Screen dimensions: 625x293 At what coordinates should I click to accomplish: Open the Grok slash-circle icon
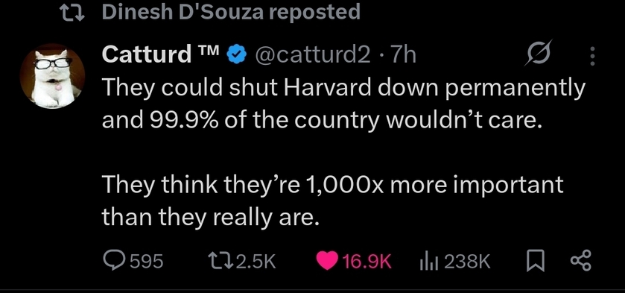point(539,53)
